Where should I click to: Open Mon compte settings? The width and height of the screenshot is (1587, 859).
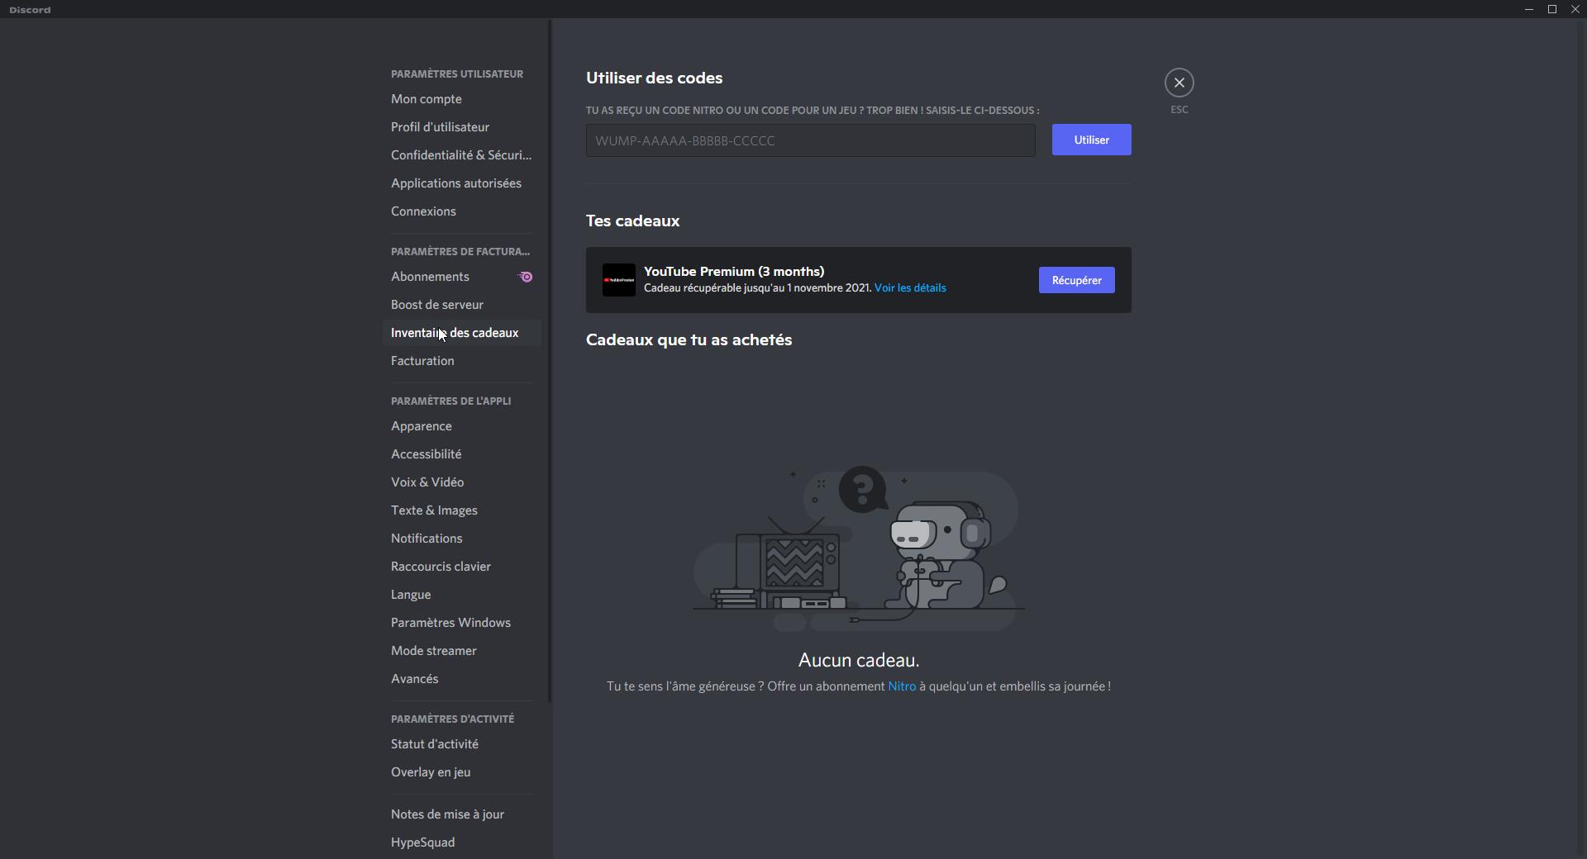427,99
